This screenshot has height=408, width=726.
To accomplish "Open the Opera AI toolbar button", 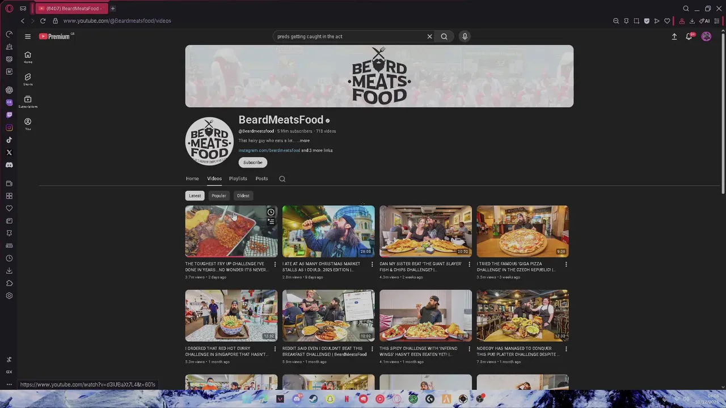I will point(704,21).
